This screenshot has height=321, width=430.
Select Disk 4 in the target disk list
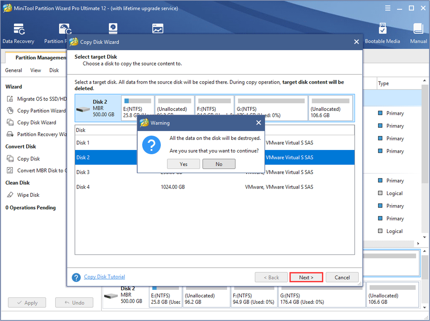(x=215, y=187)
